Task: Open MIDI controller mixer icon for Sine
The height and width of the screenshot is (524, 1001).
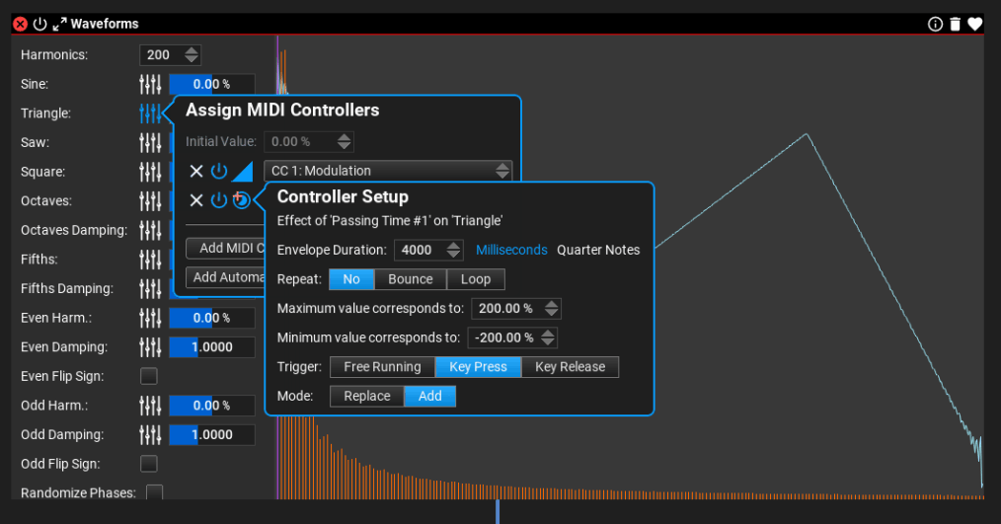Action: click(x=150, y=84)
